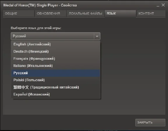Click the ЗАКРЫТЬ button
This screenshot has width=168, height=131.
point(150,123)
